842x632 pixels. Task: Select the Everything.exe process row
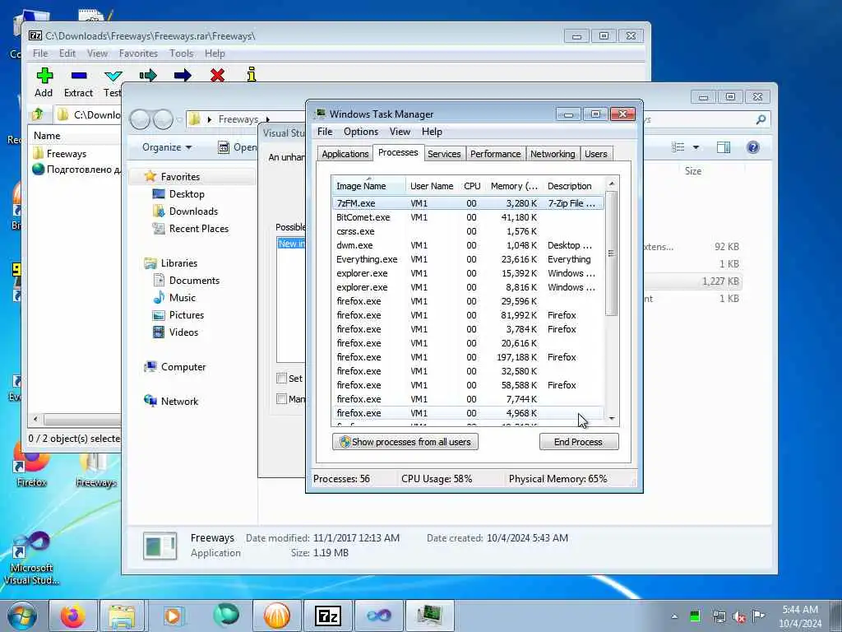(x=467, y=259)
